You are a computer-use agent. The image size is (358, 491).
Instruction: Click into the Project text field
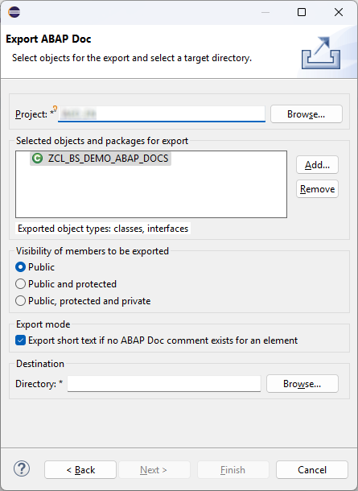162,114
